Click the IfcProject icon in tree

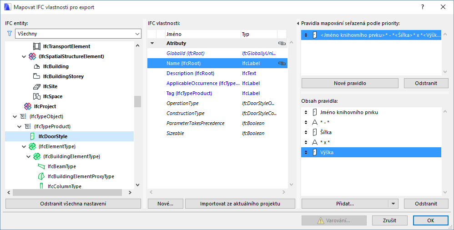pos(28,106)
